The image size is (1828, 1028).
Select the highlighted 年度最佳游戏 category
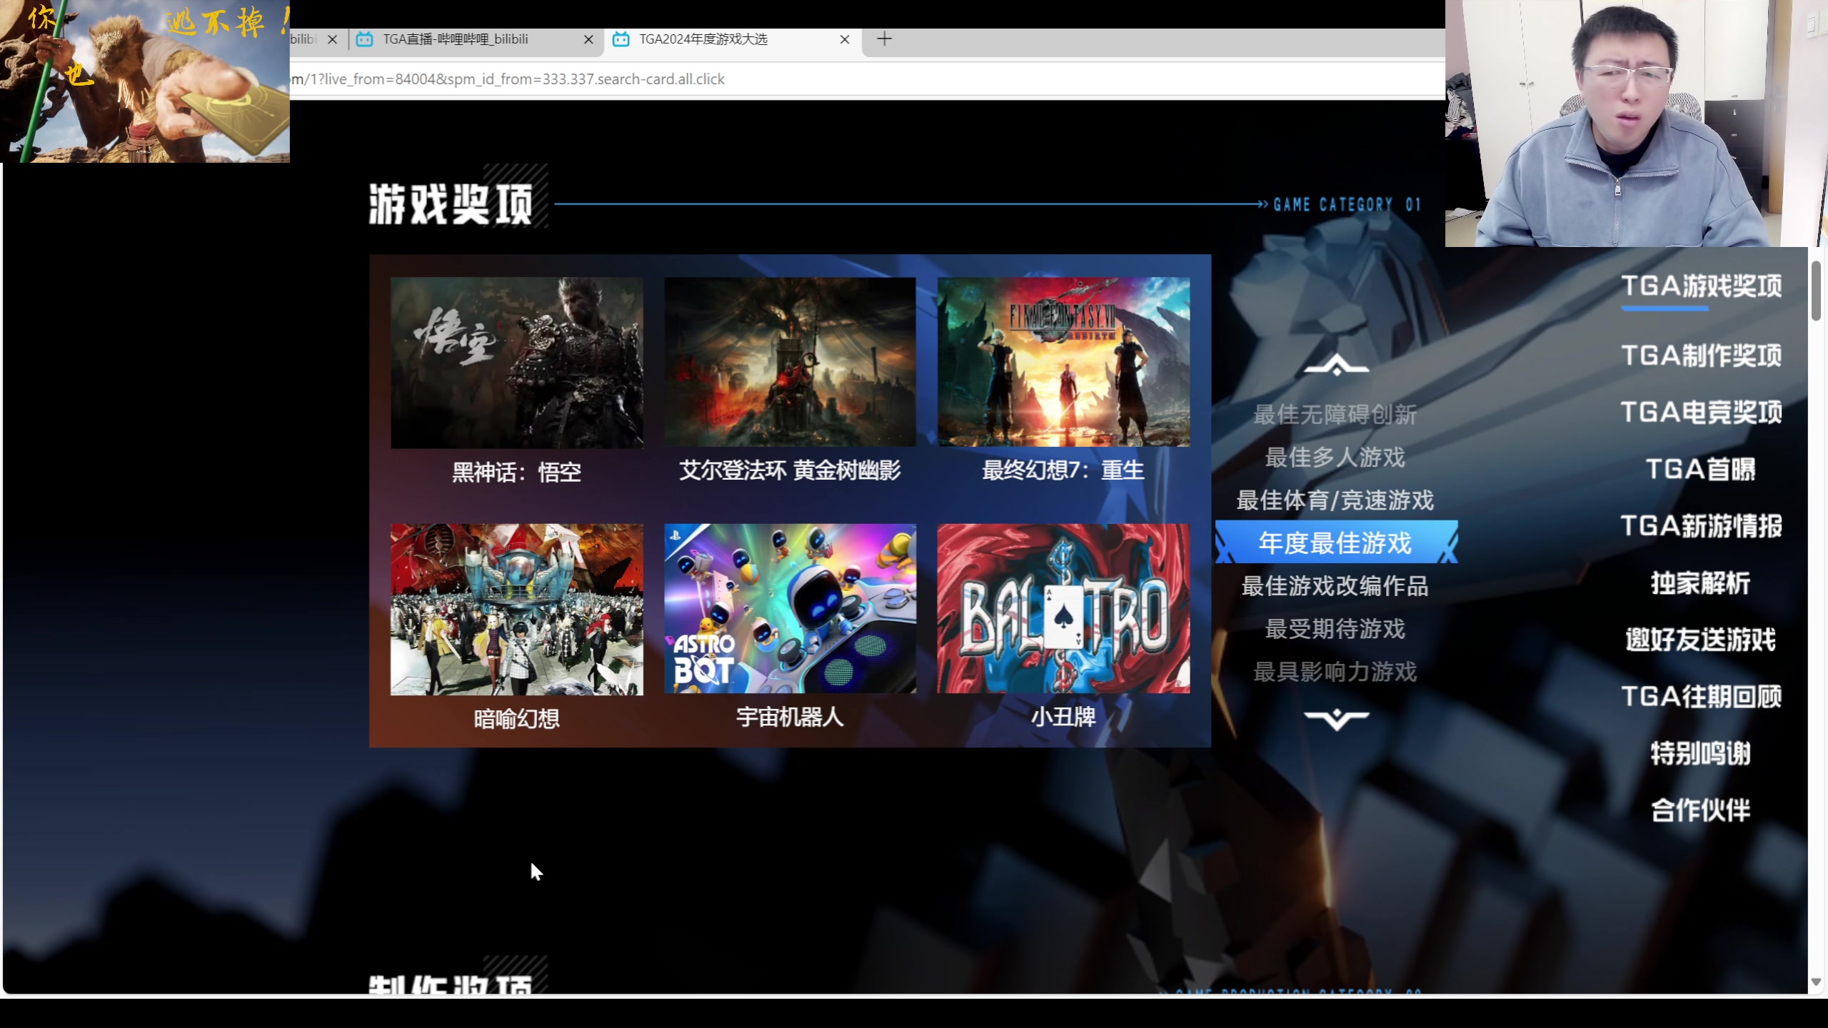click(x=1336, y=542)
